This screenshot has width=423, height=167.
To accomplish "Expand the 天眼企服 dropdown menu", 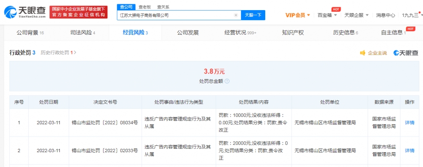I will tap(356, 15).
